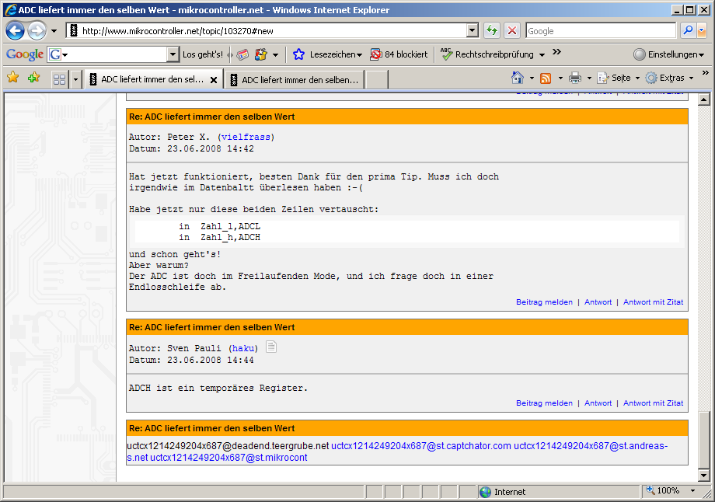Expand the Rechtschreibprüfung dropdown arrow

point(542,54)
